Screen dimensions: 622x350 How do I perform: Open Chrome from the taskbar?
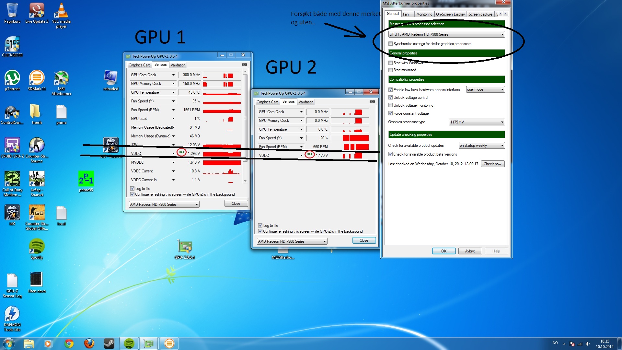coord(69,344)
